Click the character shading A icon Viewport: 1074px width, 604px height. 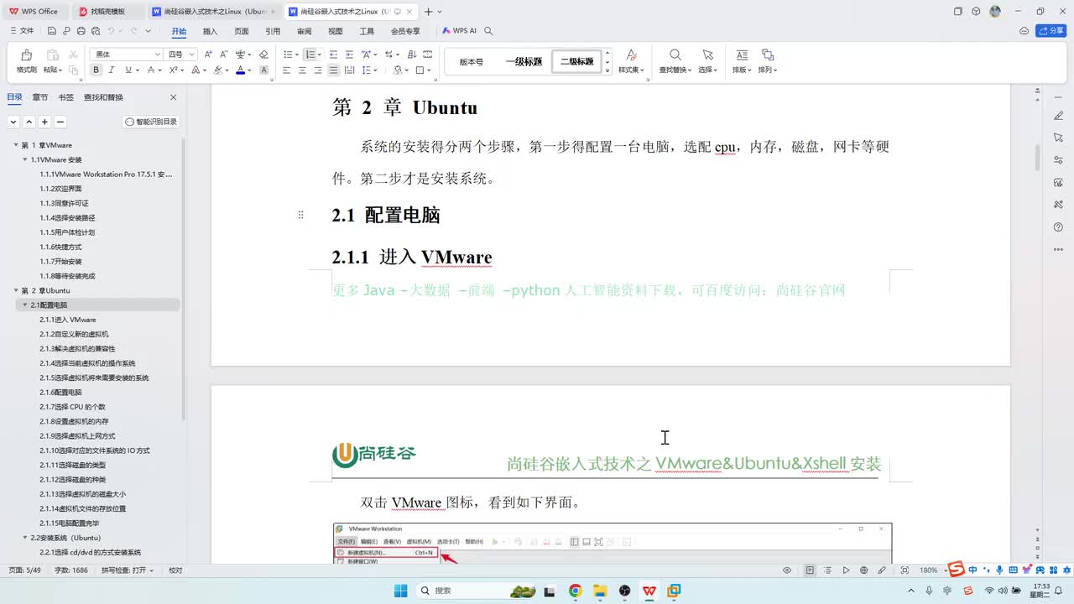[x=263, y=70]
